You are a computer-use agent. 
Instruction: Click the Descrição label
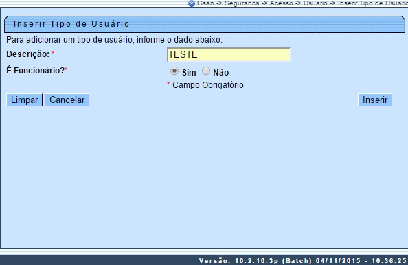click(x=28, y=54)
